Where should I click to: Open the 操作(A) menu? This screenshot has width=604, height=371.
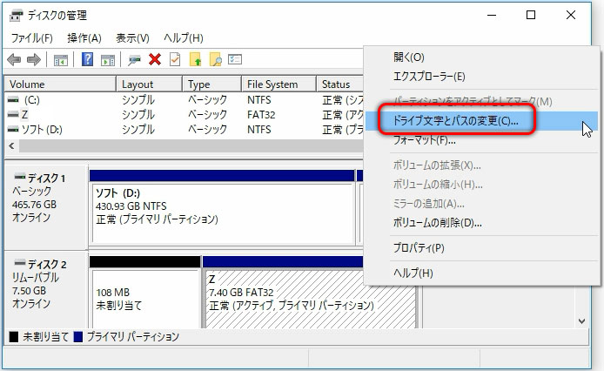coord(84,38)
